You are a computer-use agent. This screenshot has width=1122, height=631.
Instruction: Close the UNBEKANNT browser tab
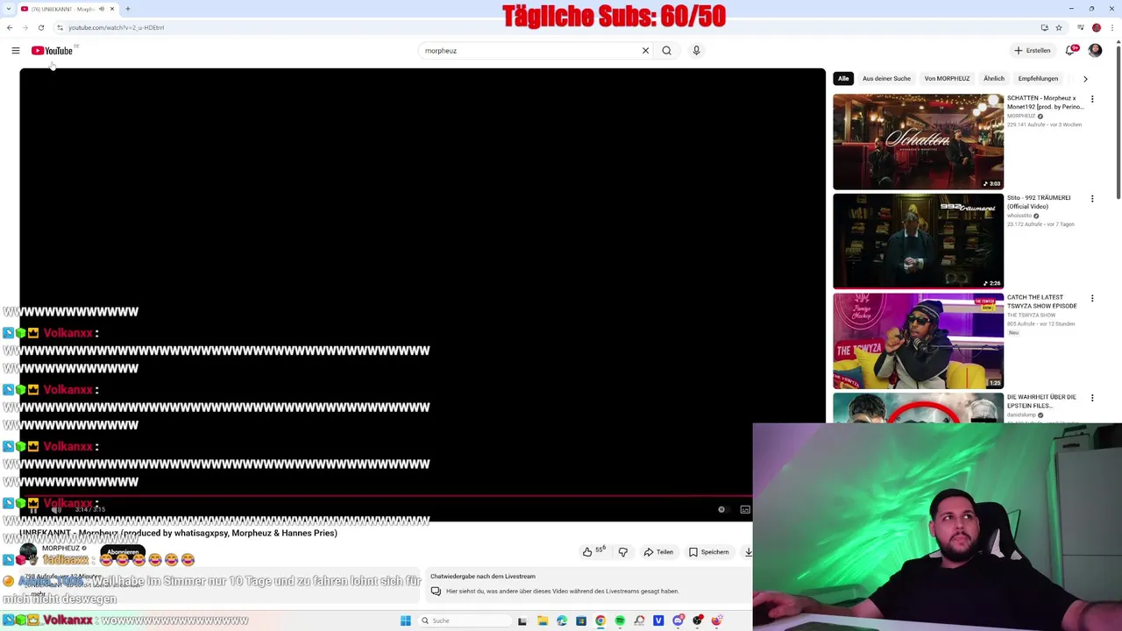(x=112, y=9)
